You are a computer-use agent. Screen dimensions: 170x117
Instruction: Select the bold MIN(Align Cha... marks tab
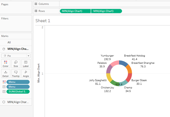click(16, 49)
